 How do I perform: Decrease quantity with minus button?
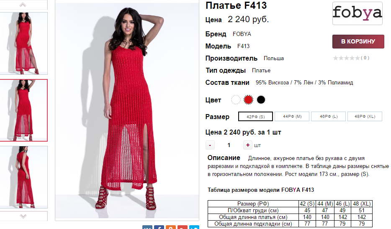pos(210,145)
